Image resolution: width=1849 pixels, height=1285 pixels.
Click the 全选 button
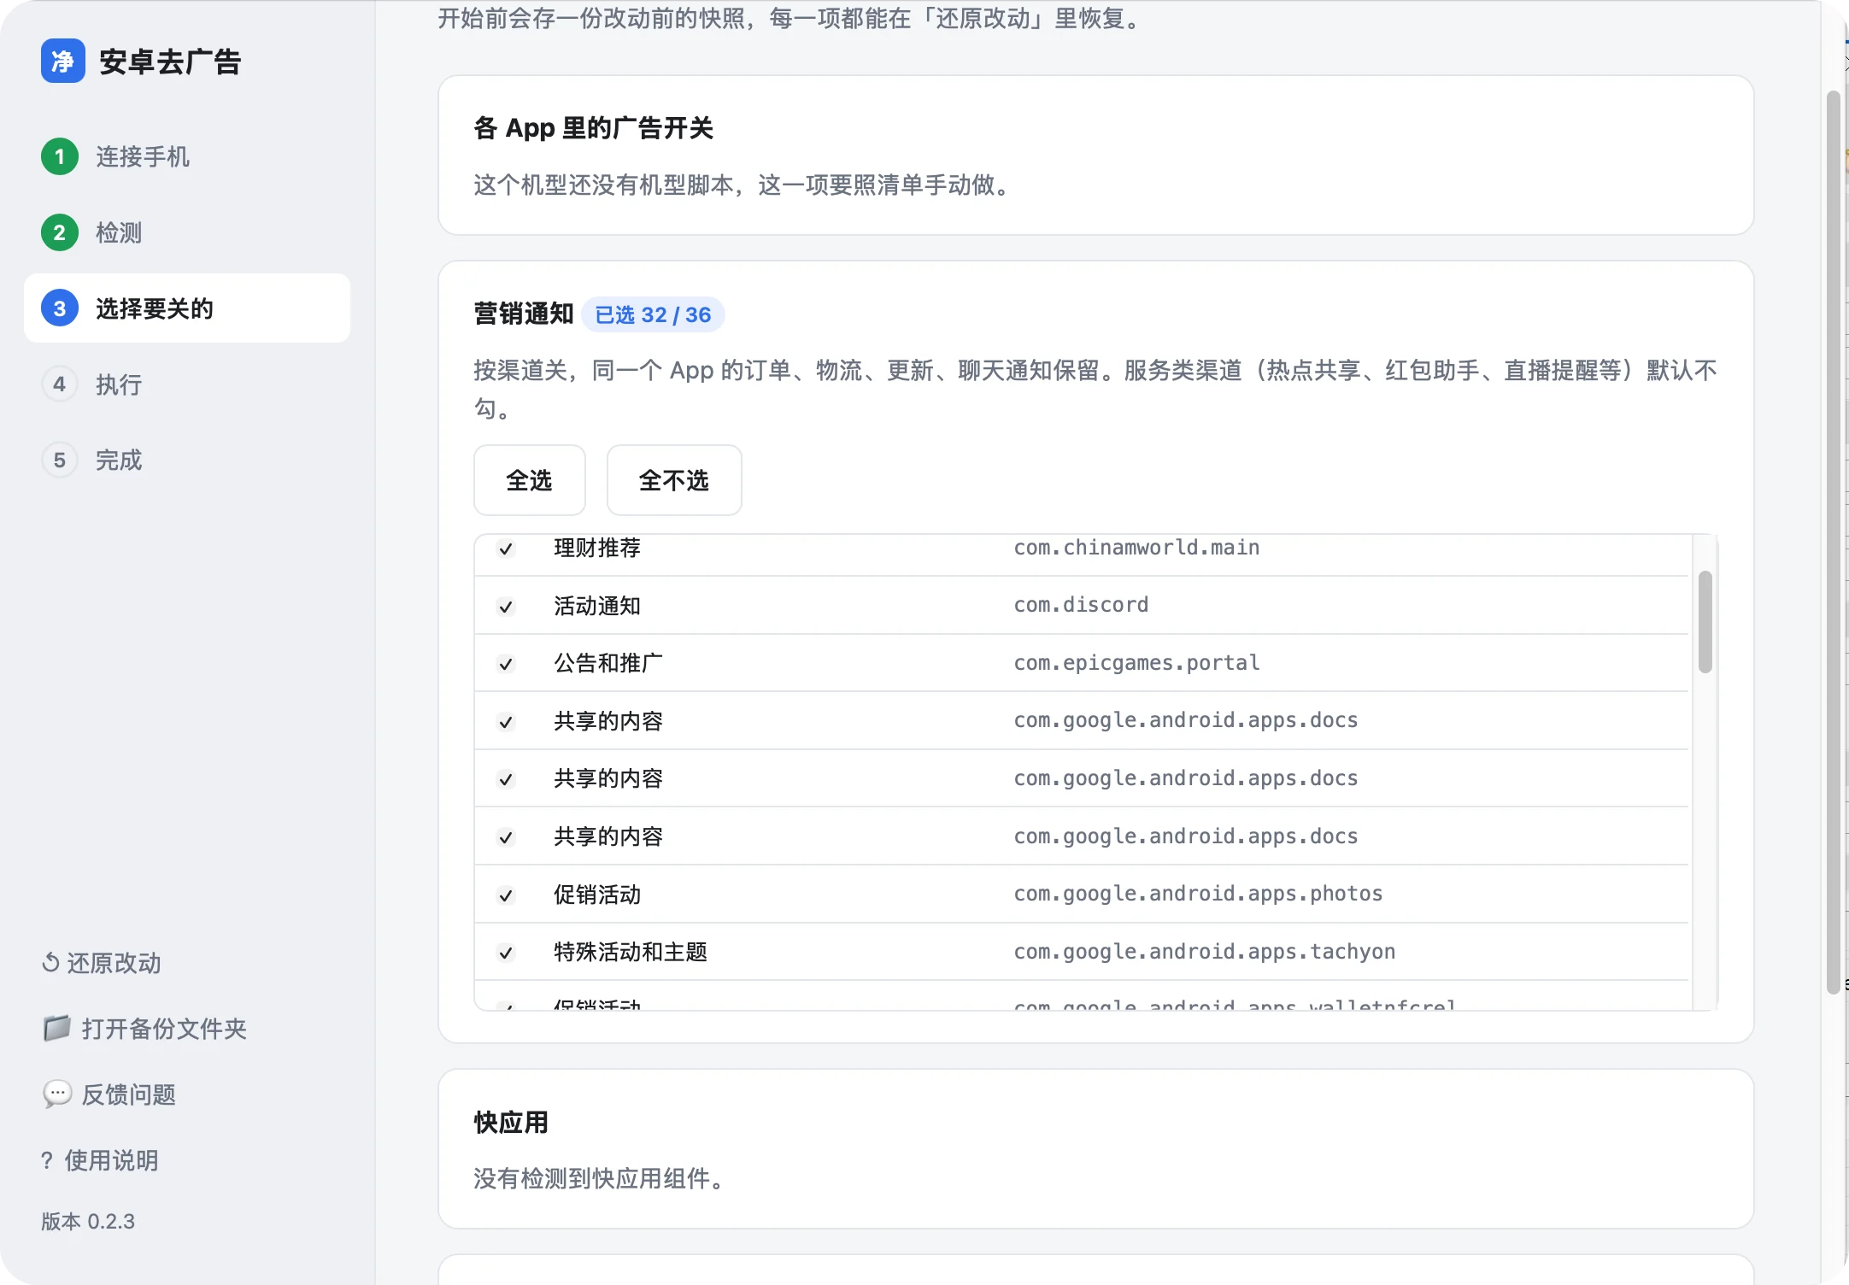530,480
